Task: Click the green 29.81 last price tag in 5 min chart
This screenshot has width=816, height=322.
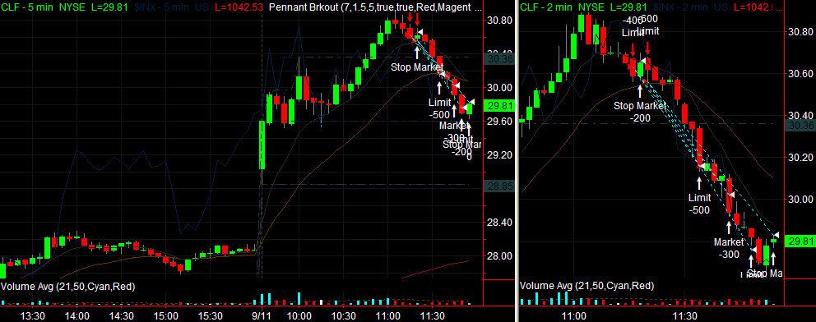Action: tap(498, 107)
